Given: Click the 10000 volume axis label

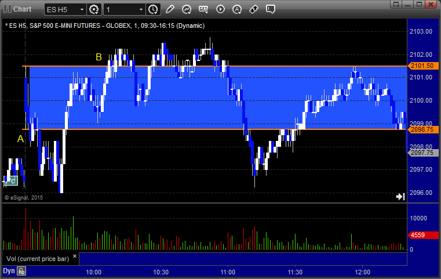Looking at the screenshot, I should pyautogui.click(x=418, y=218).
